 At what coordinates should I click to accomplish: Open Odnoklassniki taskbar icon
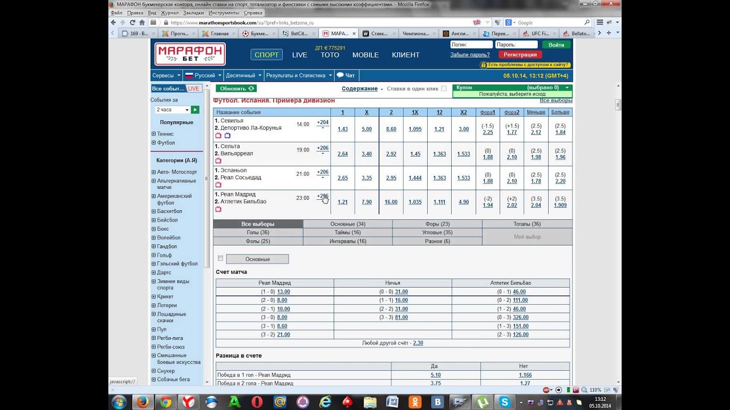tap(415, 402)
